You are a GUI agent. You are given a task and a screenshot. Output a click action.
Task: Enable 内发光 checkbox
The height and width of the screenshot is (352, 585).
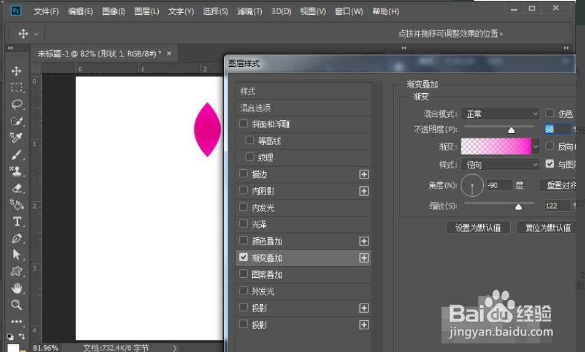click(x=243, y=207)
